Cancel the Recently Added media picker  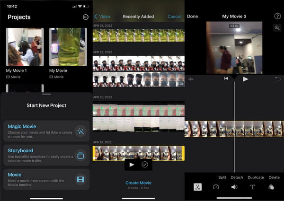click(174, 17)
